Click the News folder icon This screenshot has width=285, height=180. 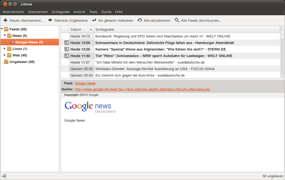[9, 36]
